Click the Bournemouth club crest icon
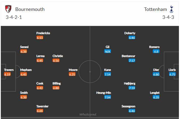 tap(8, 9)
